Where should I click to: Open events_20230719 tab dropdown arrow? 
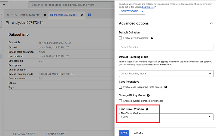[x=41, y=15]
